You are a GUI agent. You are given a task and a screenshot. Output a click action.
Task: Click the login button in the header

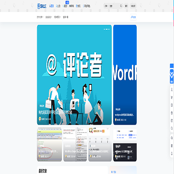126,6
